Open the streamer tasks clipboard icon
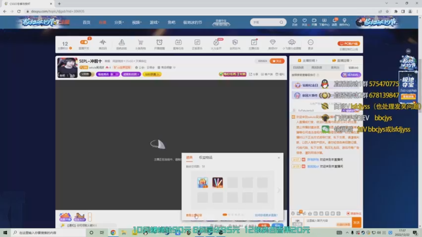This screenshot has height=237, width=422. [x=254, y=44]
